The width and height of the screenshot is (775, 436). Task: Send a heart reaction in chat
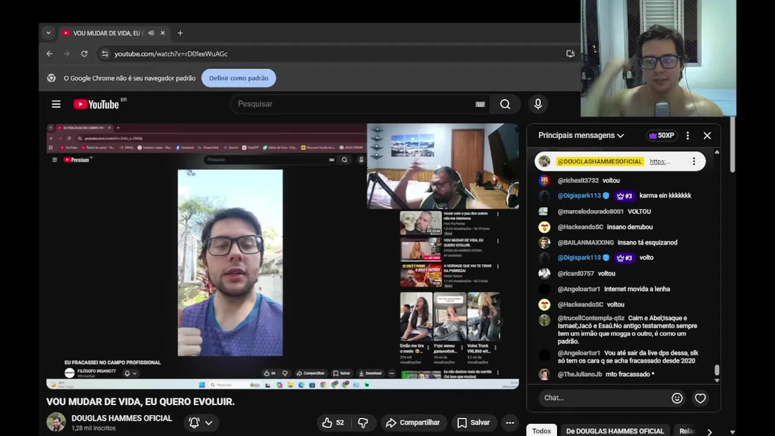pos(701,398)
